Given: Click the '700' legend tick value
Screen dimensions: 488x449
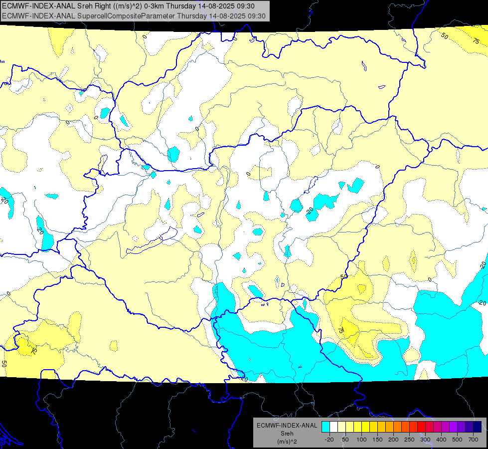Looking at the screenshot, I should click(x=473, y=440).
